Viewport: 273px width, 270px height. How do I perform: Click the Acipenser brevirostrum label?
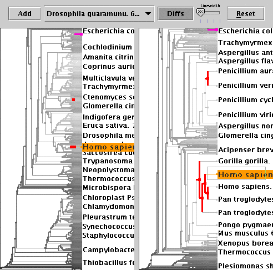pos(245,150)
